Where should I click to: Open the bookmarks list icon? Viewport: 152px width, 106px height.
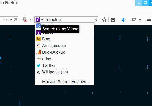point(113,20)
